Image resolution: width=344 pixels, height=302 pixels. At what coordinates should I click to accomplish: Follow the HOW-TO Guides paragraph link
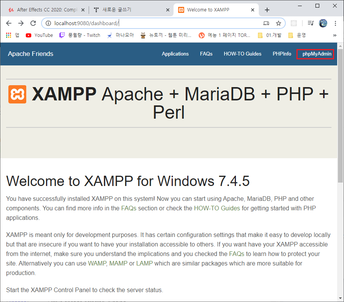pyautogui.click(x=217, y=208)
